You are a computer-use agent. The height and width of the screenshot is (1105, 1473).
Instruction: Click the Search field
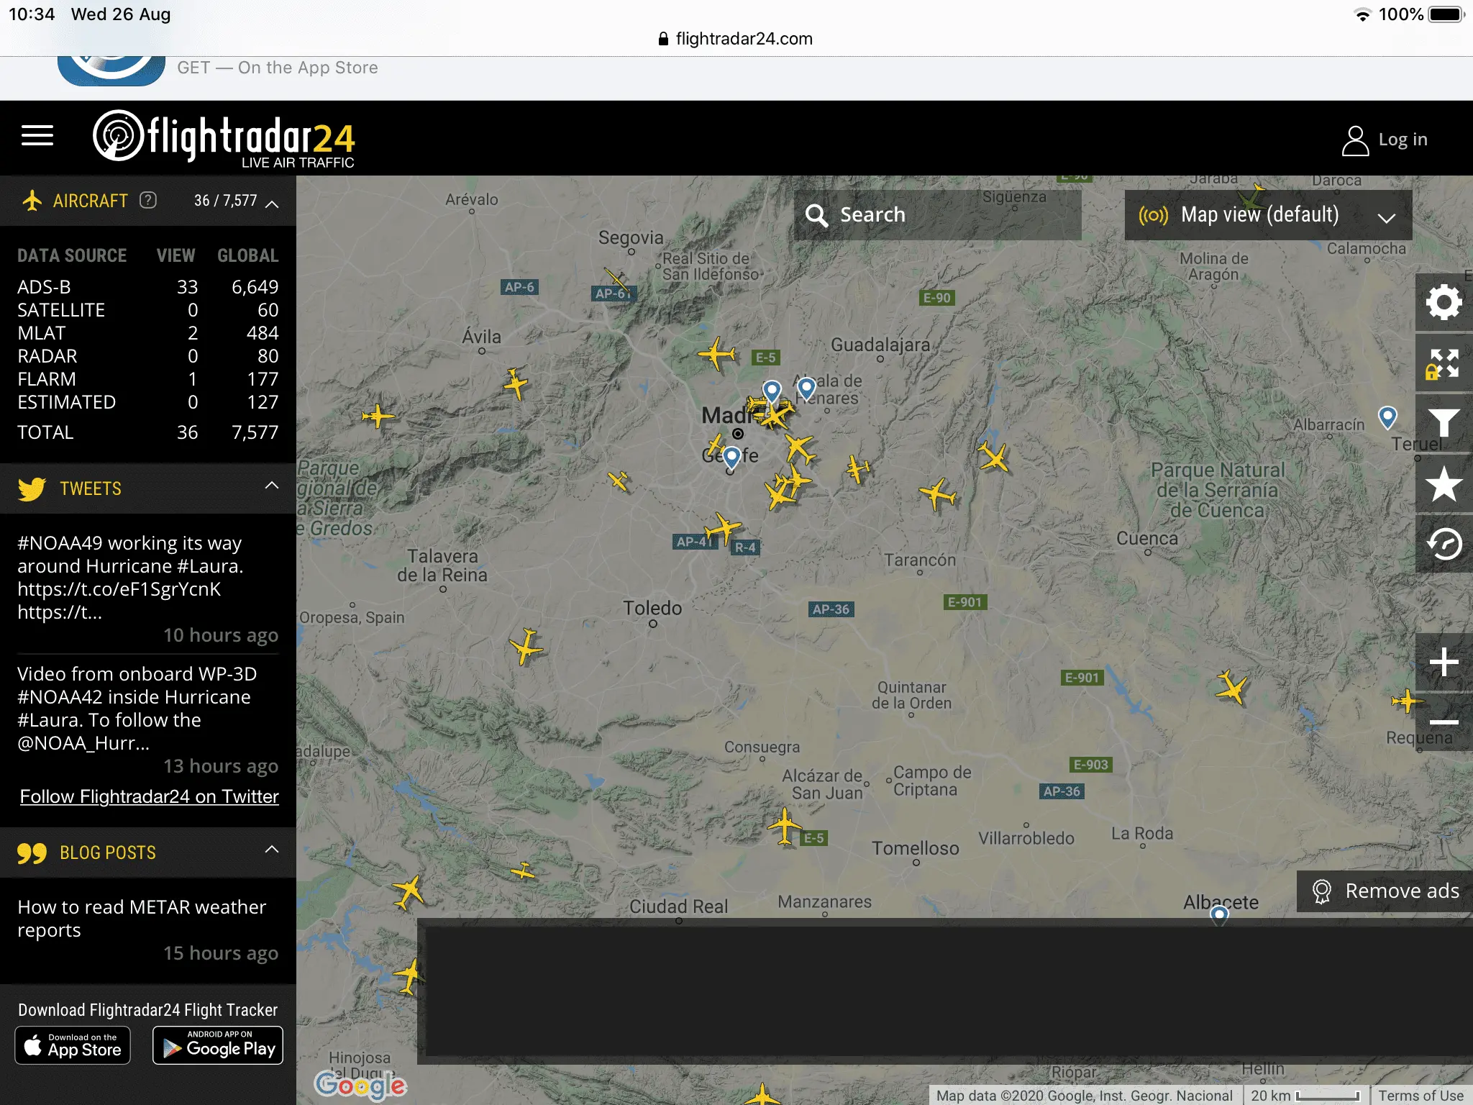pos(937,214)
